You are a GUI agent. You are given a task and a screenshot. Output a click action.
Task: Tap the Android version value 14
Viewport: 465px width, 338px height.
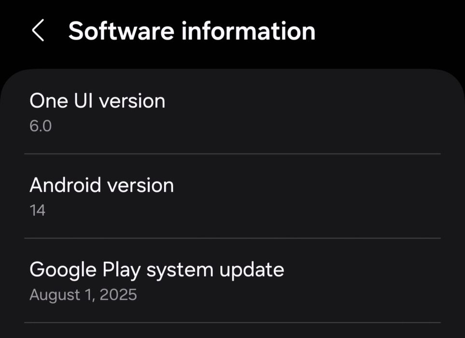[37, 210]
